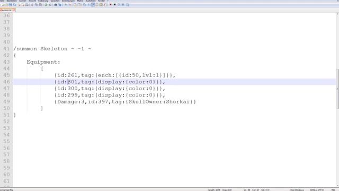This screenshot has width=339, height=191.
Task: Click "id:261" on line 45
Action: coord(67,75)
